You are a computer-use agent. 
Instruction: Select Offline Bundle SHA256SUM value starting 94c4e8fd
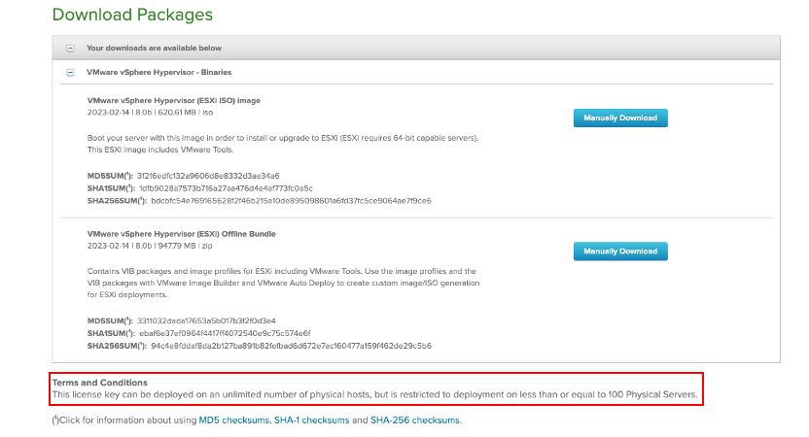(291, 346)
